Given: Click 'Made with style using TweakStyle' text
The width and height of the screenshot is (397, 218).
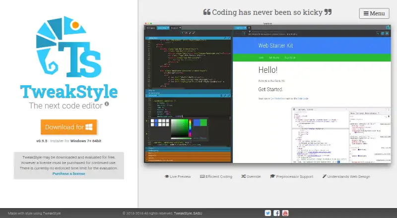Looking at the screenshot, I should [x=34, y=213].
